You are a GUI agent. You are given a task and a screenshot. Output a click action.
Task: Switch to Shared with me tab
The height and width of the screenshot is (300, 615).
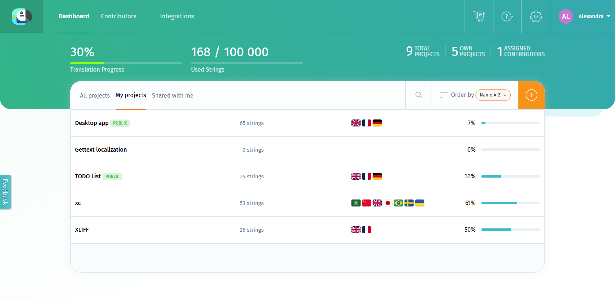[172, 95]
